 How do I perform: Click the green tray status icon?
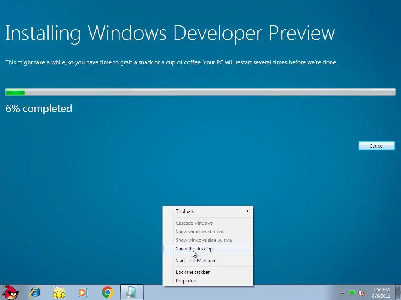[352, 293]
